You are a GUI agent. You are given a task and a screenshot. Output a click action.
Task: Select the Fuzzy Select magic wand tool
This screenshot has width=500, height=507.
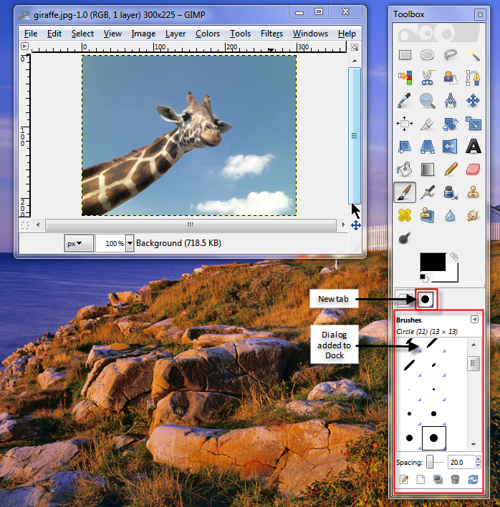coord(473,55)
